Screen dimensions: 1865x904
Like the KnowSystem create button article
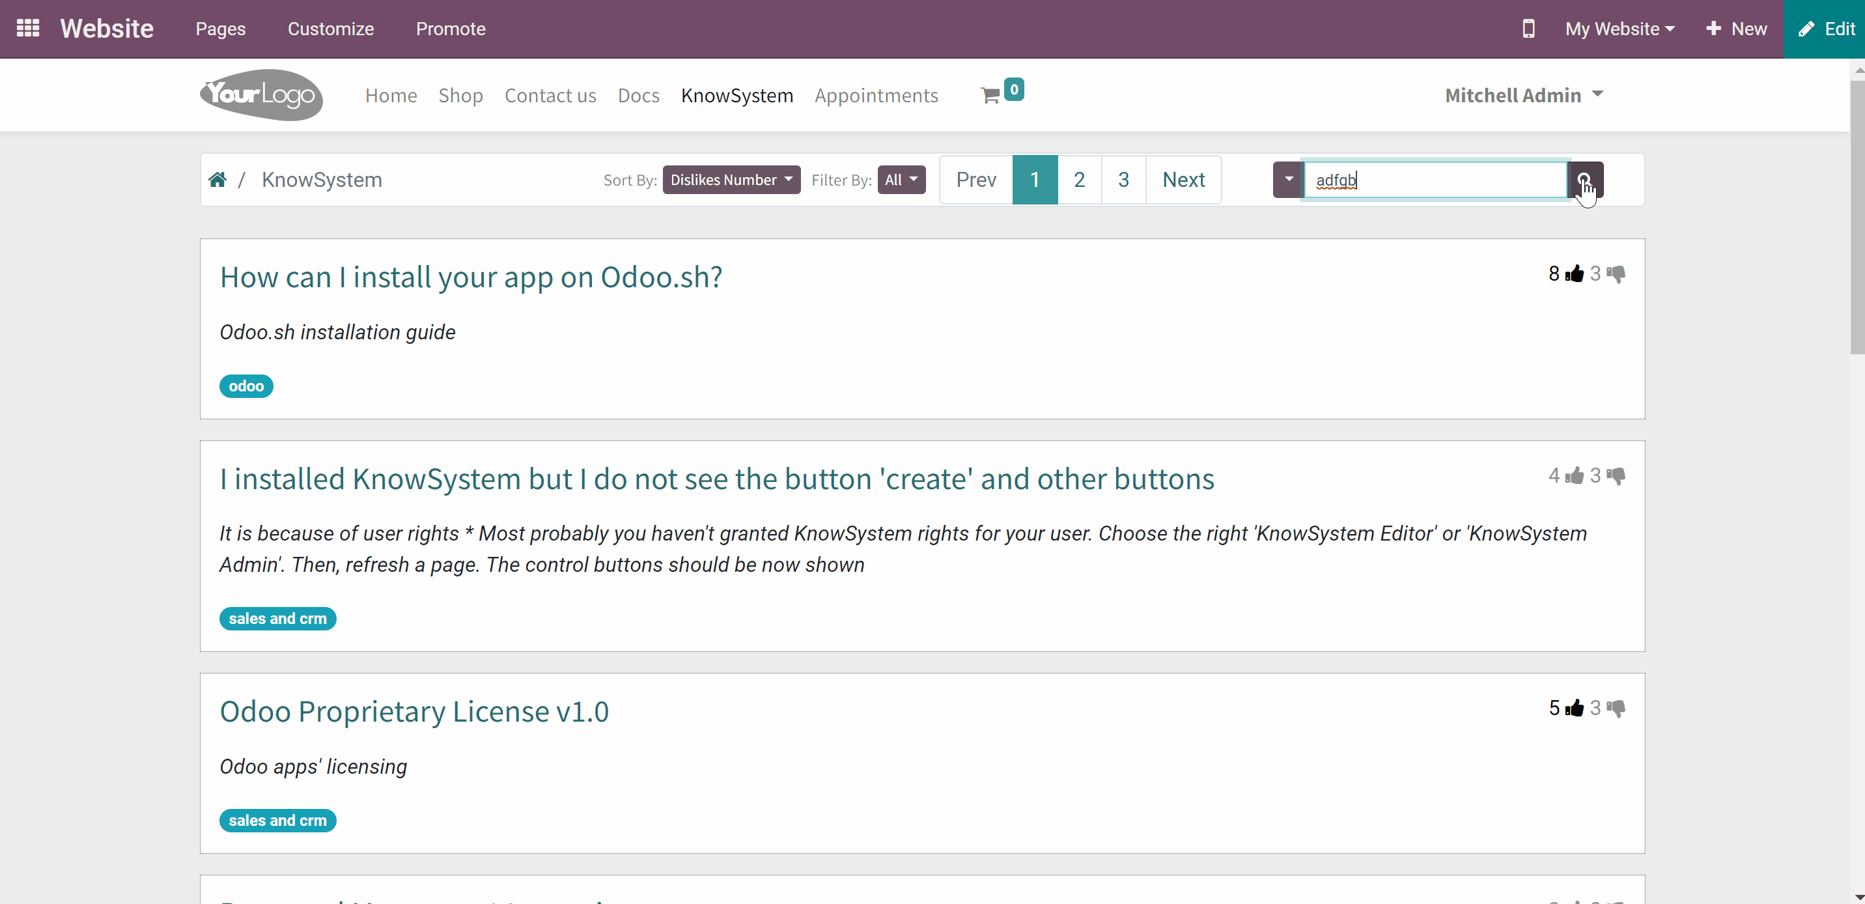click(1574, 476)
